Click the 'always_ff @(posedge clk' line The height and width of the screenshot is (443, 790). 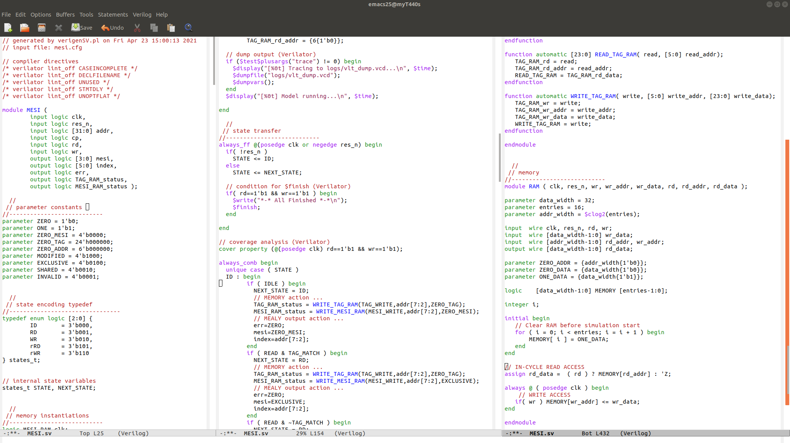[x=300, y=145]
